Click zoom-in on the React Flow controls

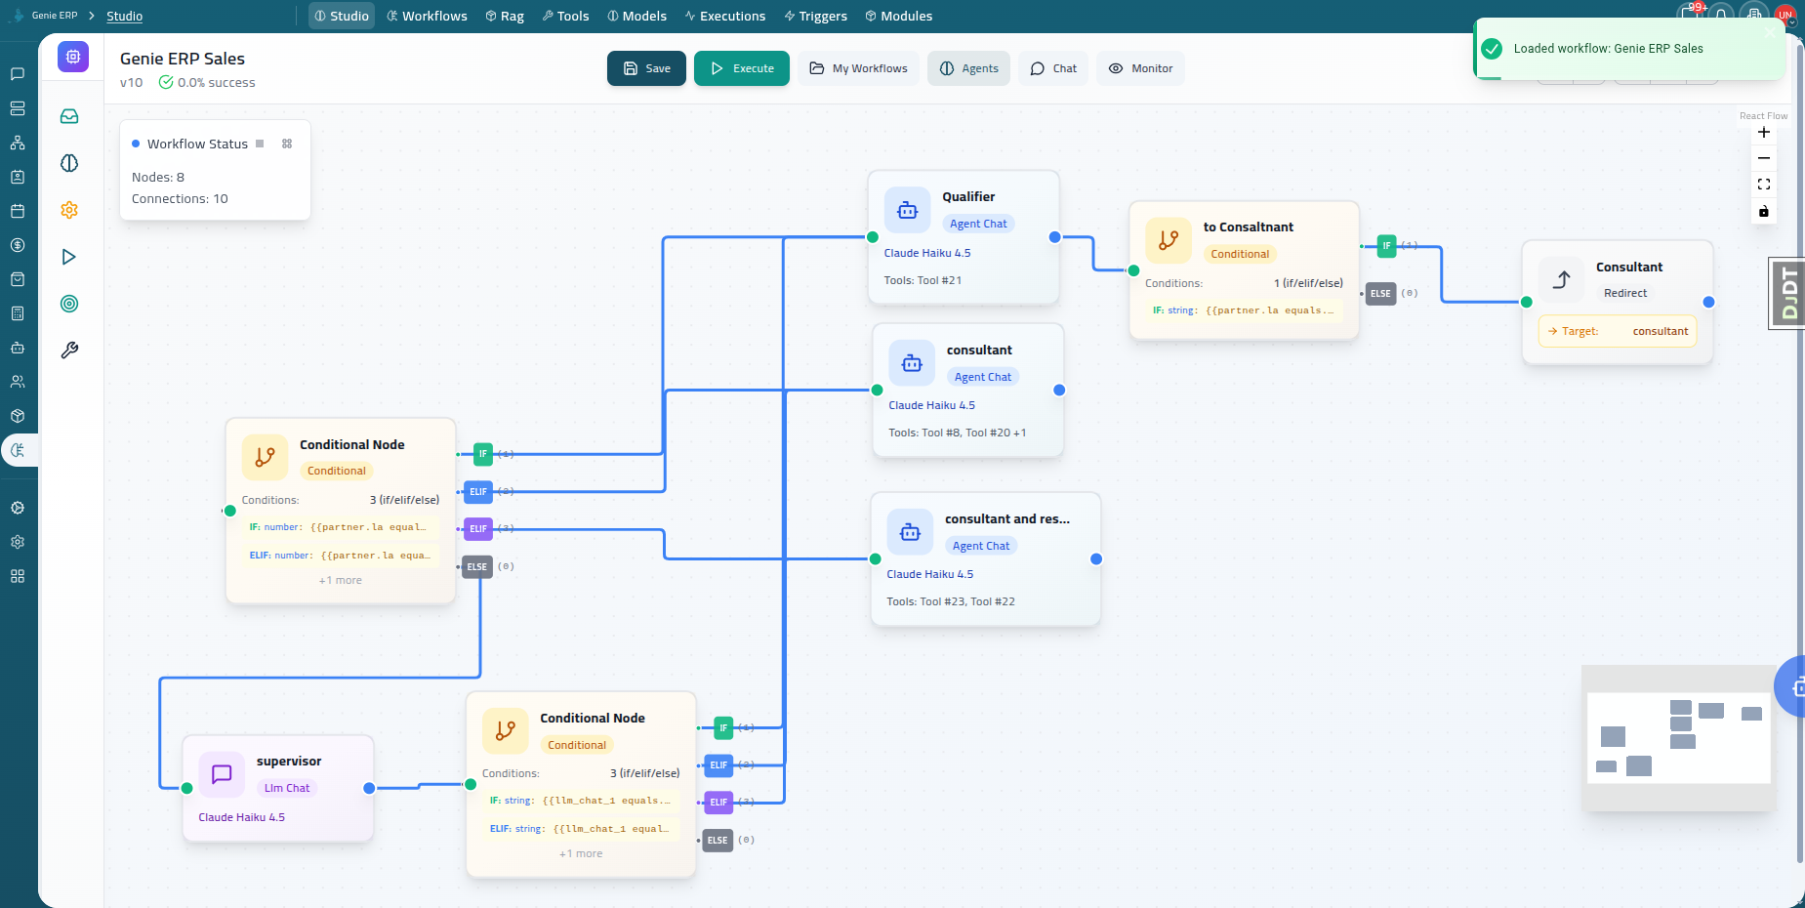(1763, 131)
